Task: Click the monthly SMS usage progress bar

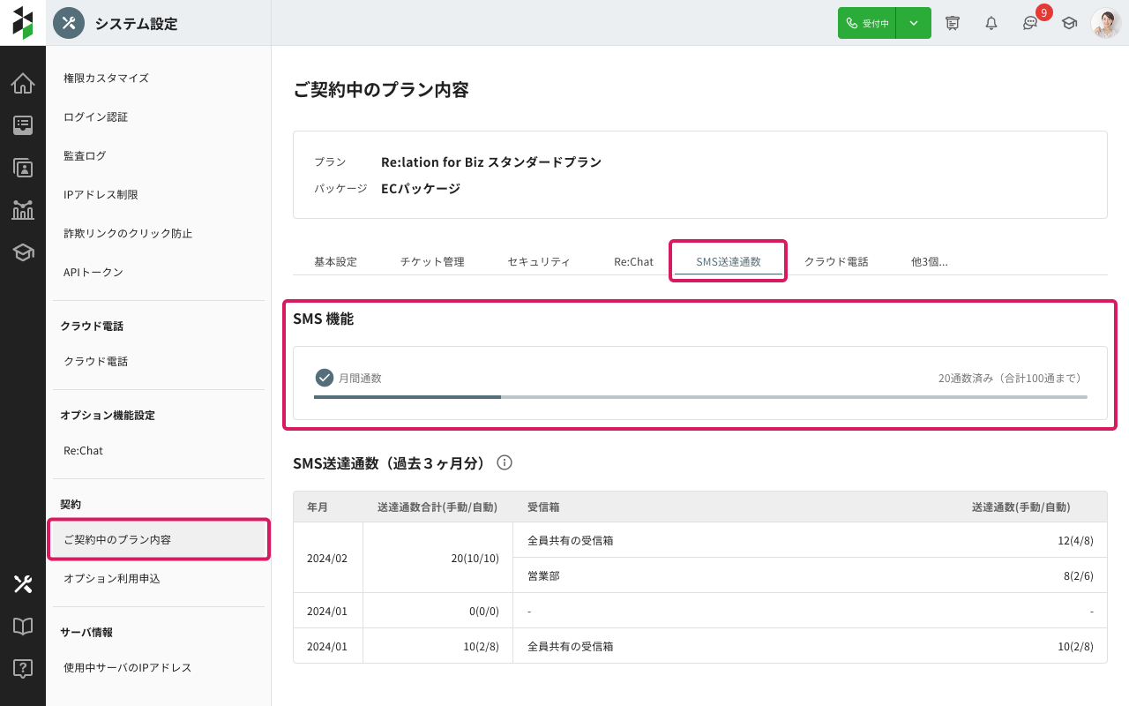Action: point(700,397)
